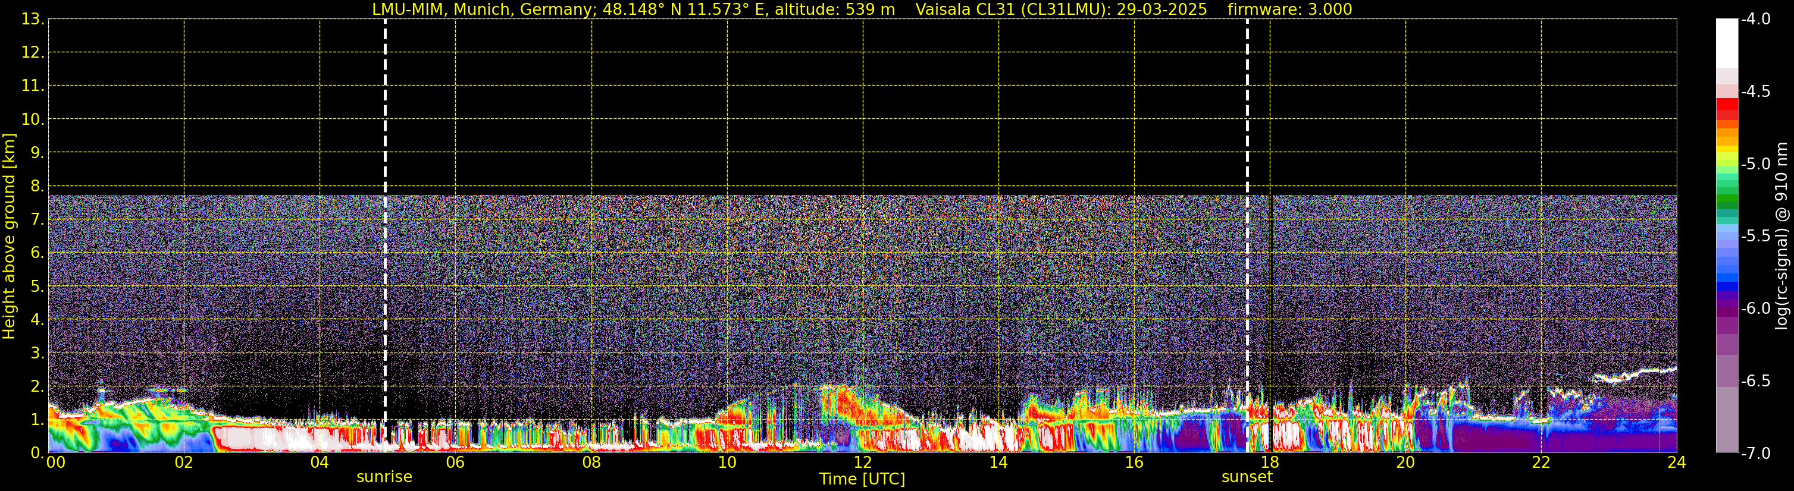Click the blue section of the colorbar
This screenshot has height=491, width=1794.
(x=1726, y=275)
